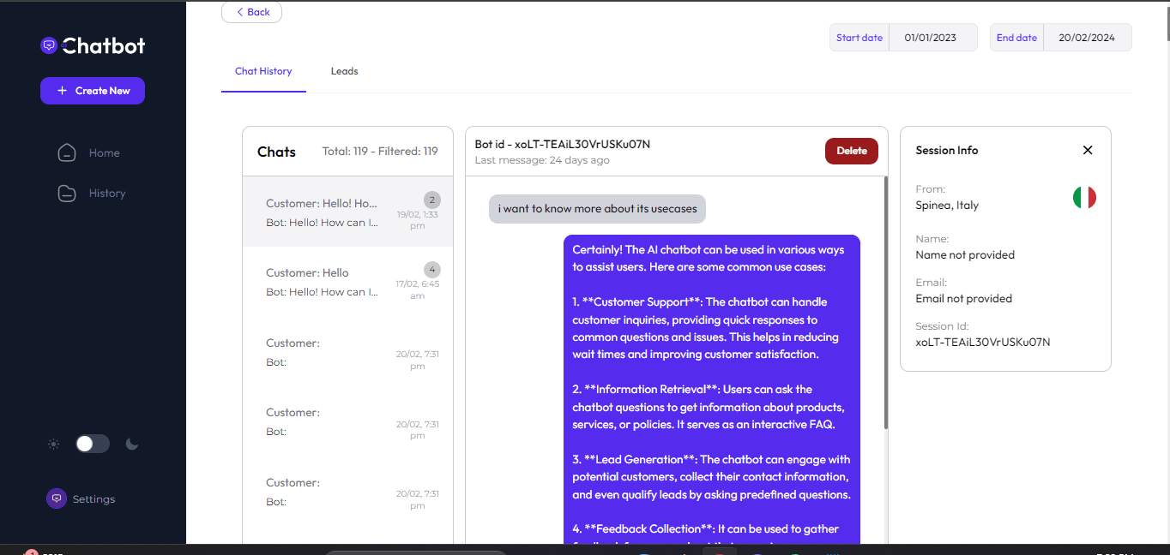Screen dimensions: 1170x555
Task: Switch to the Chat History tab
Action: [263, 71]
